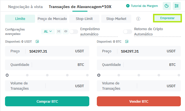Select the Stop-Limit order type tab

[x=84, y=19]
